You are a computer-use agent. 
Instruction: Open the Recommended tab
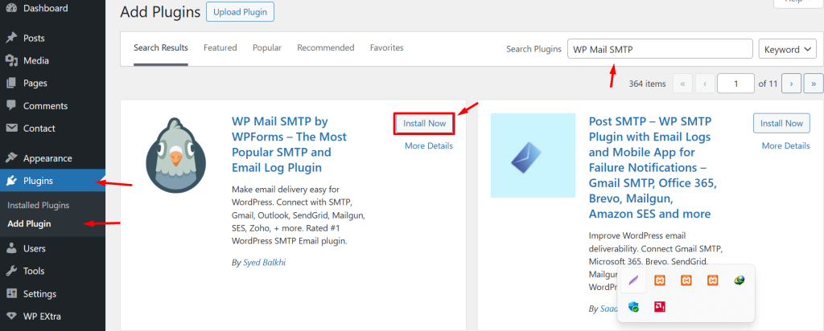coord(326,47)
